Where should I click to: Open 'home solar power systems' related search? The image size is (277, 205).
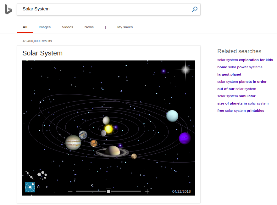point(240,67)
